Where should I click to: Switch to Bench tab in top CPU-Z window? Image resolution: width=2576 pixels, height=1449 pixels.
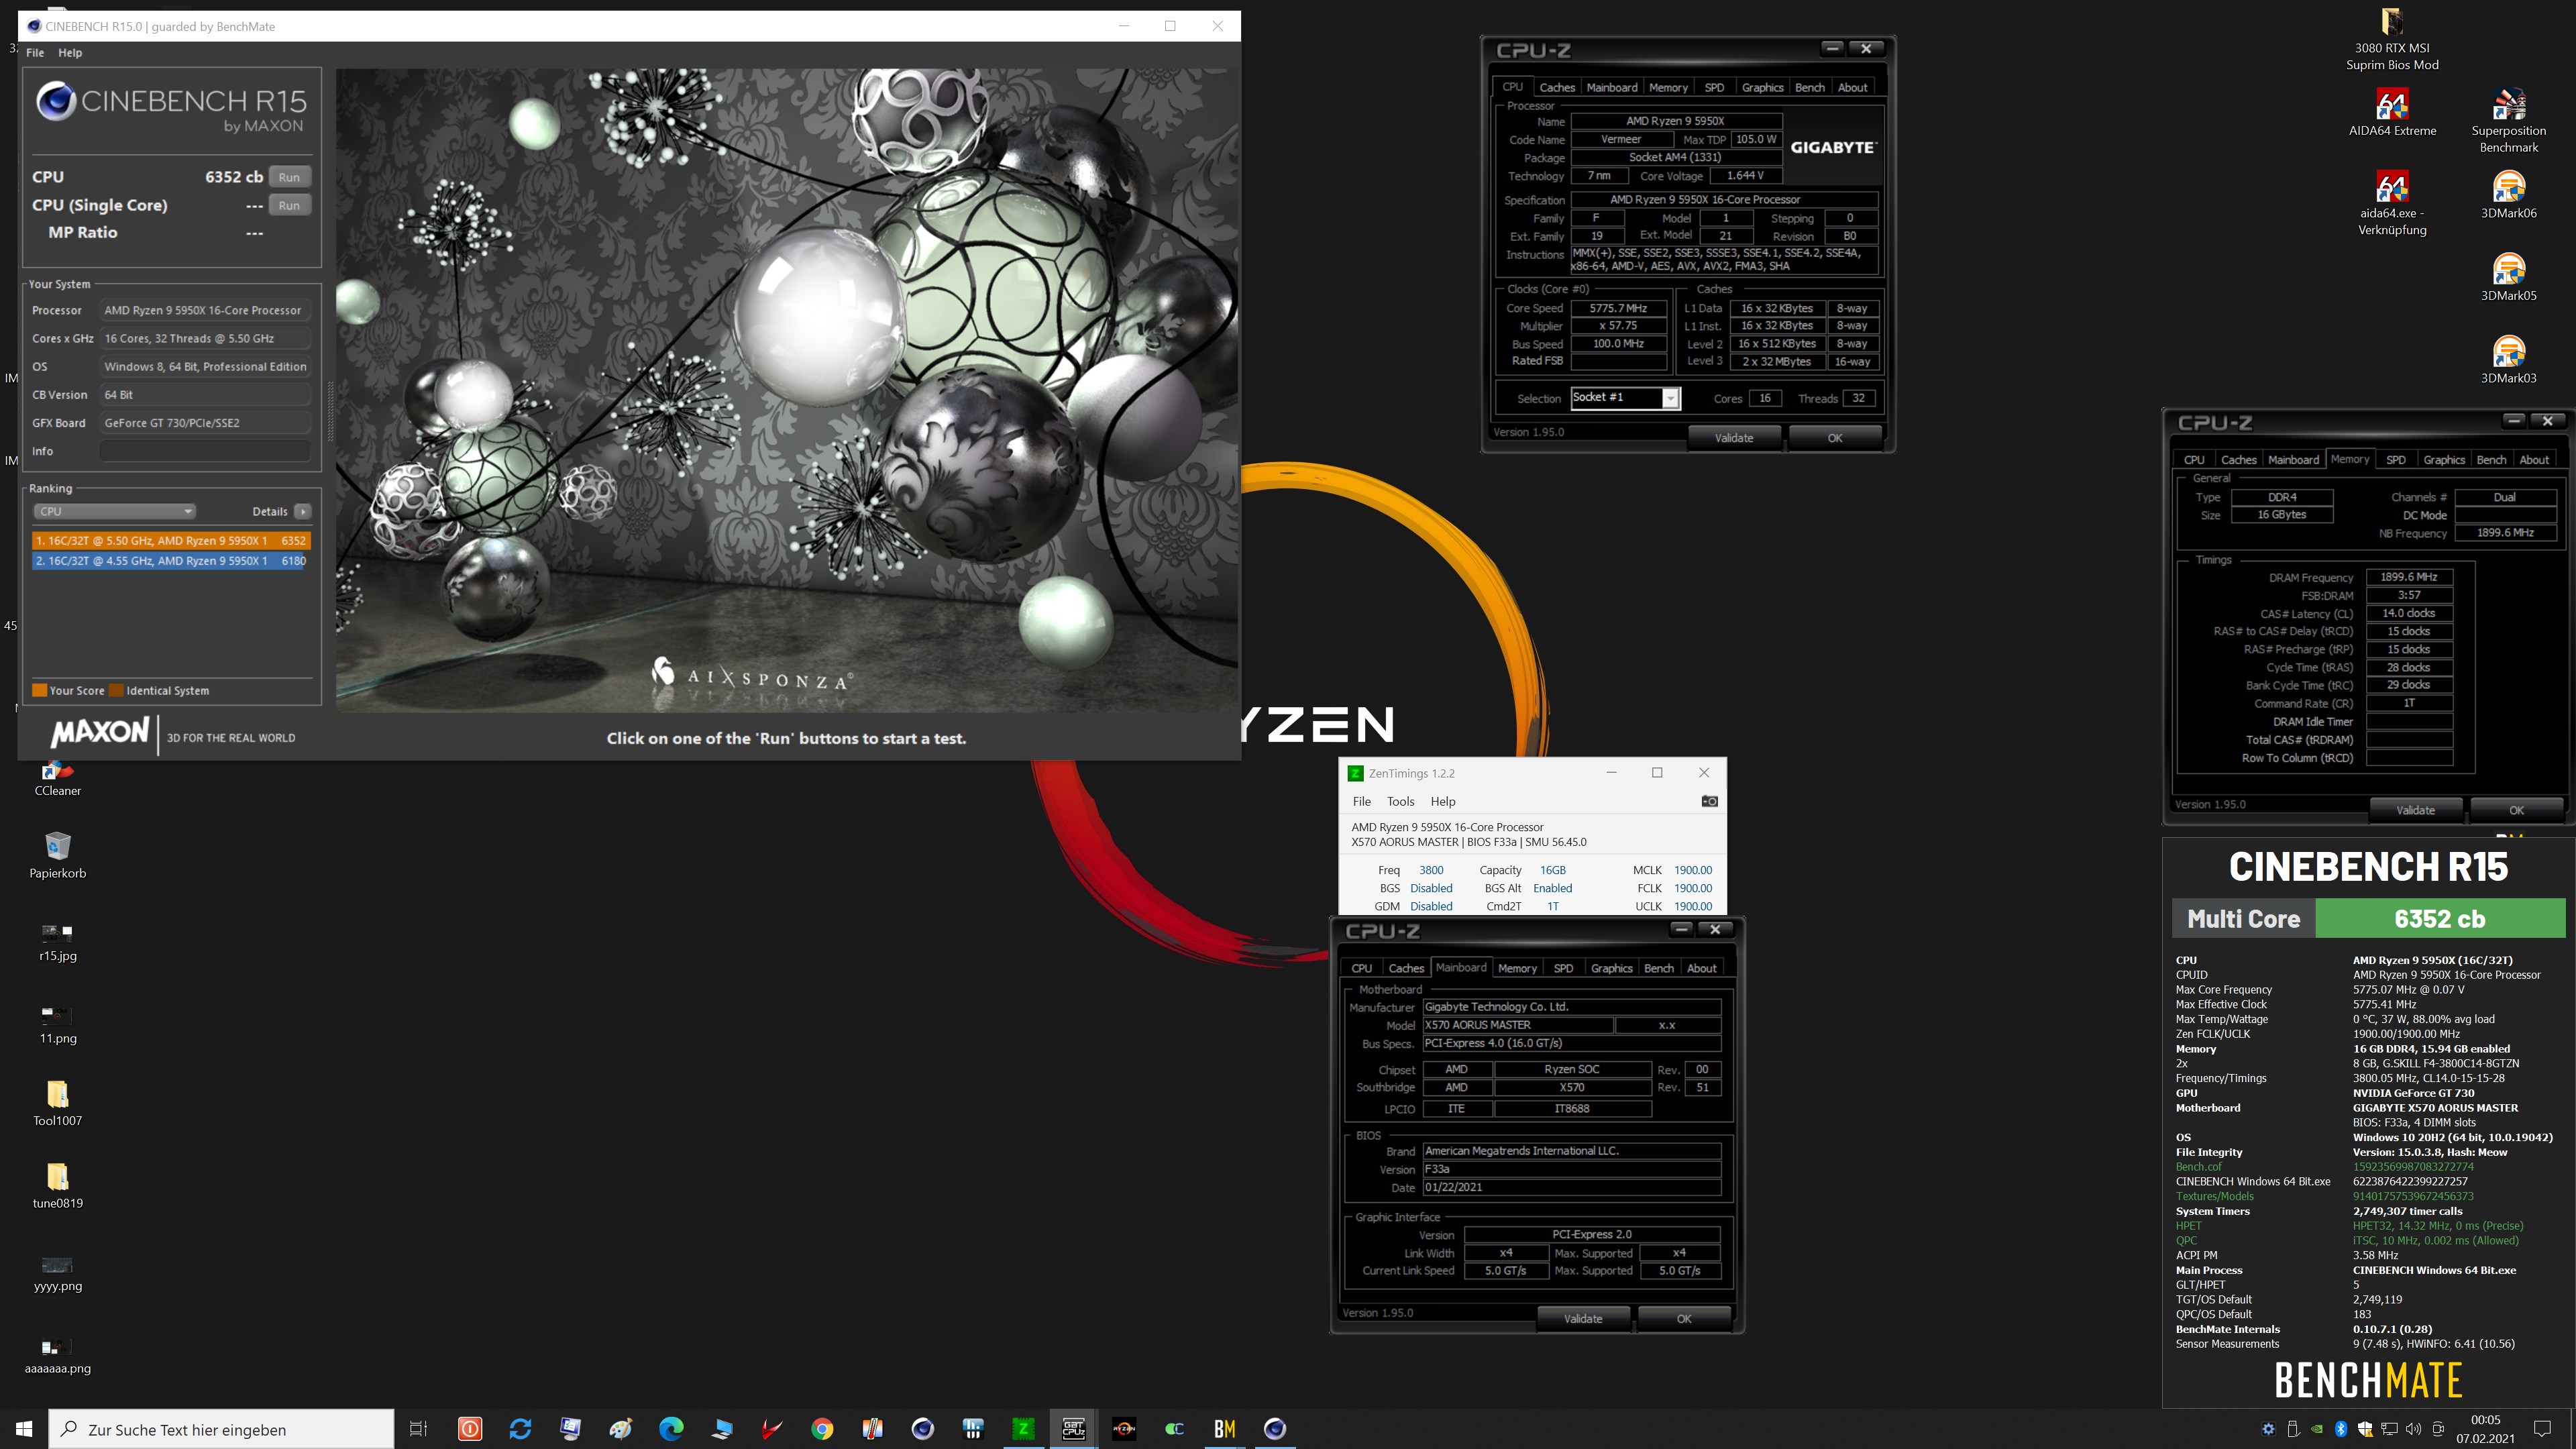[x=1809, y=87]
